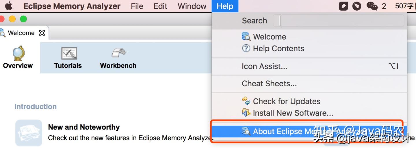Image resolution: width=416 pixels, height=148 pixels.
Task: Click the black notes menu bar icon
Action: [x=343, y=6]
